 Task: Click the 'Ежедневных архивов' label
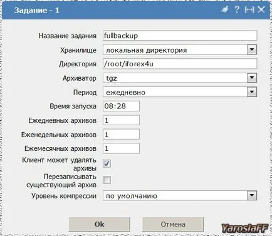click(x=63, y=120)
